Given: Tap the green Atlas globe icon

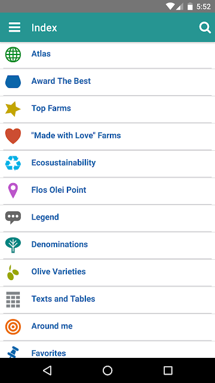Looking at the screenshot, I should coord(13,54).
